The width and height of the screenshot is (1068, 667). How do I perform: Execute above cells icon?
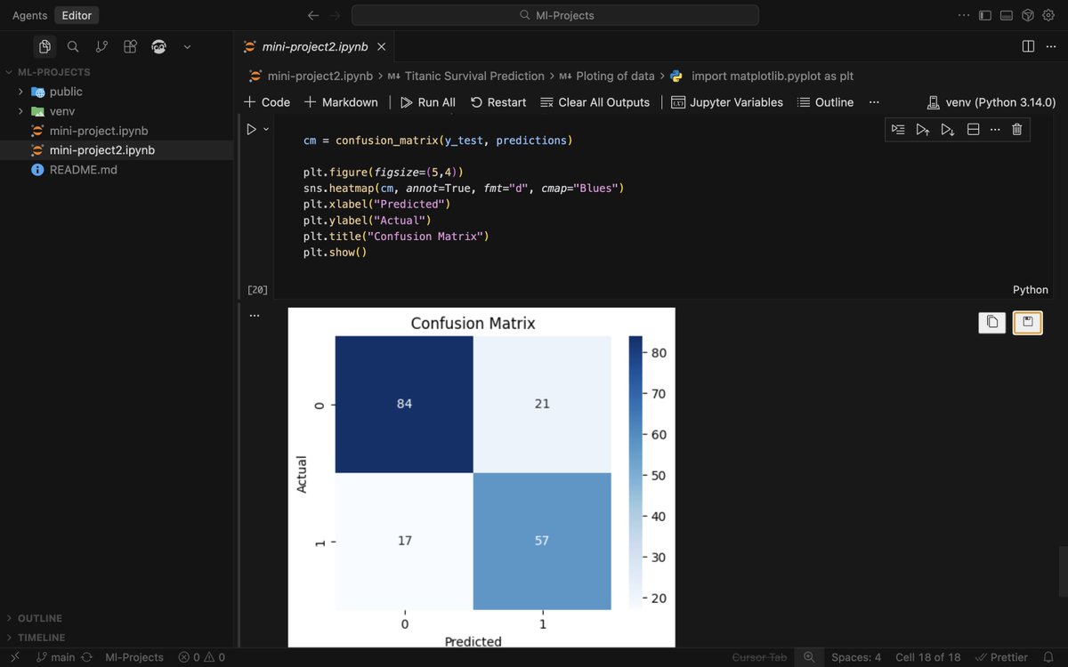923,130
